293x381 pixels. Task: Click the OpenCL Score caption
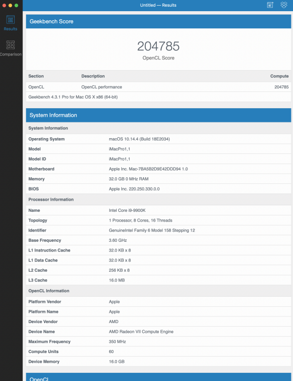(x=158, y=58)
